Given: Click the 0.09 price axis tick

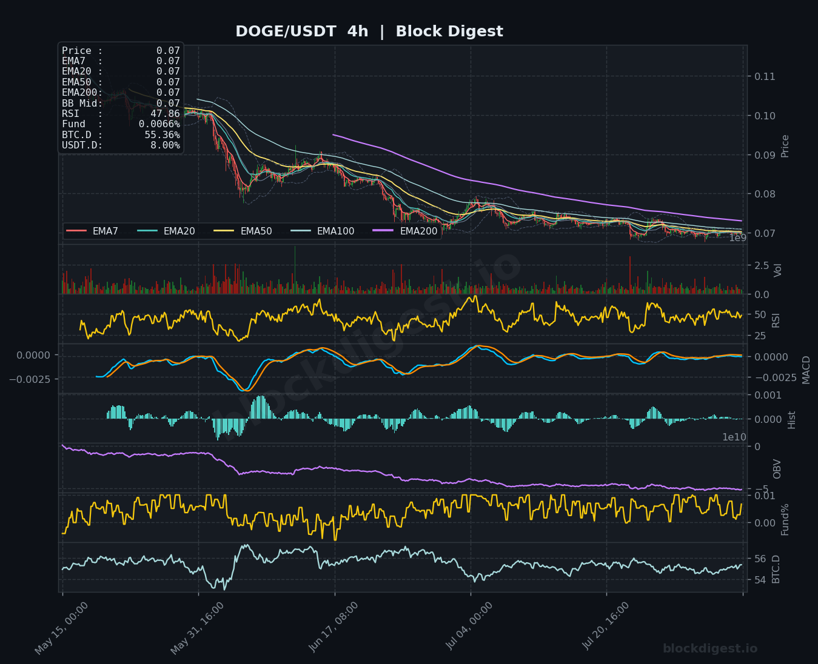Looking at the screenshot, I should tap(765, 155).
